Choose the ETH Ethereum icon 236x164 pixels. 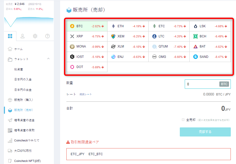(x=113, y=26)
